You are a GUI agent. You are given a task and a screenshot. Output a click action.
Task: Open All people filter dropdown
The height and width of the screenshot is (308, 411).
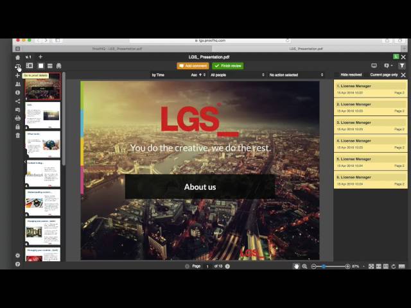tap(238, 75)
